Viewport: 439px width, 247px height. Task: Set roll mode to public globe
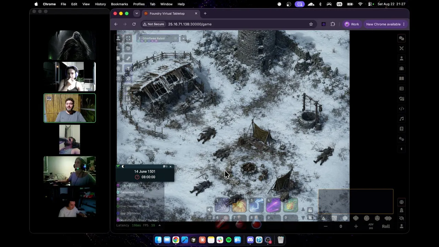pyautogui.click(x=402, y=202)
